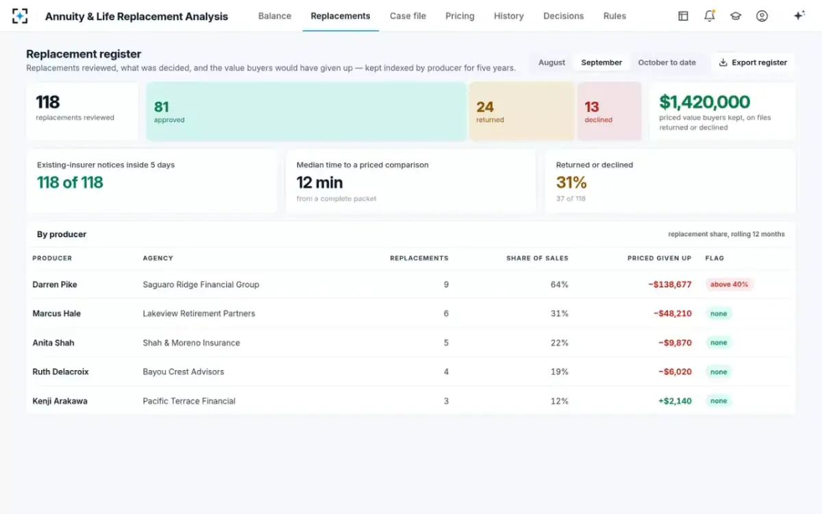Go to the Pricing tab
Viewport: 822px width, 514px height.
(x=460, y=16)
